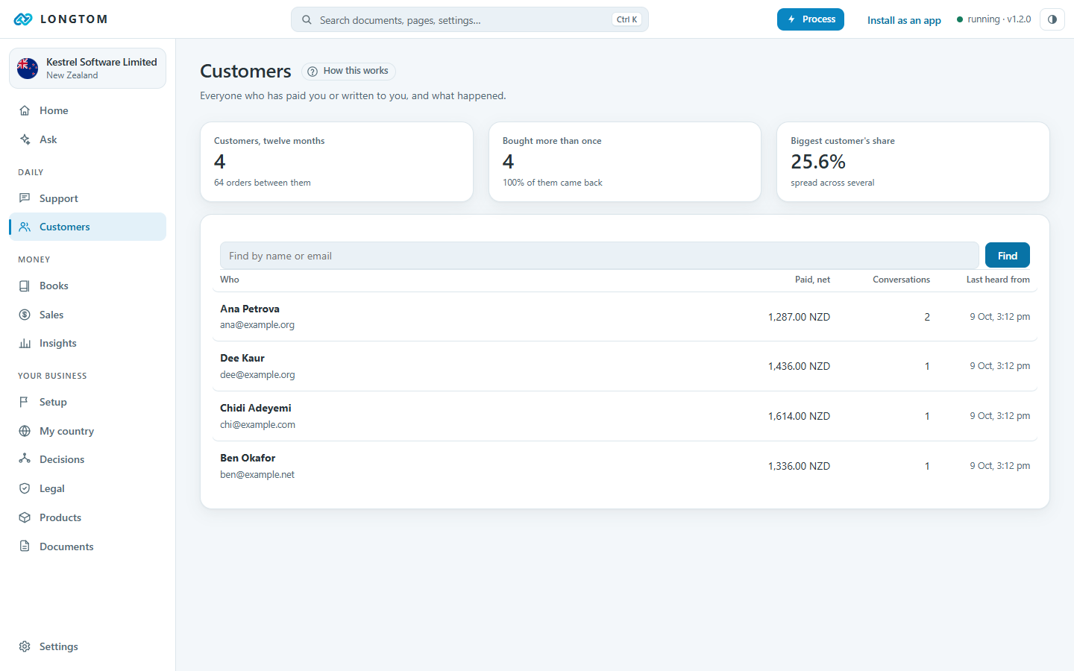Click the Last heard from column header
This screenshot has width=1074, height=671.
click(998, 280)
